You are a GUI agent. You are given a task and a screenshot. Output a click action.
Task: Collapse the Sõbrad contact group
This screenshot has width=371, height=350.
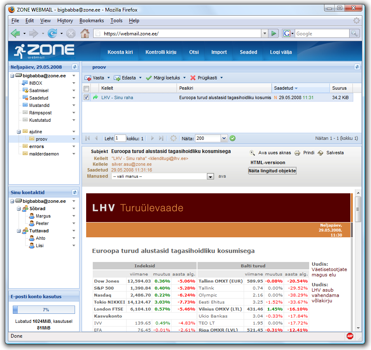pyautogui.click(x=19, y=209)
